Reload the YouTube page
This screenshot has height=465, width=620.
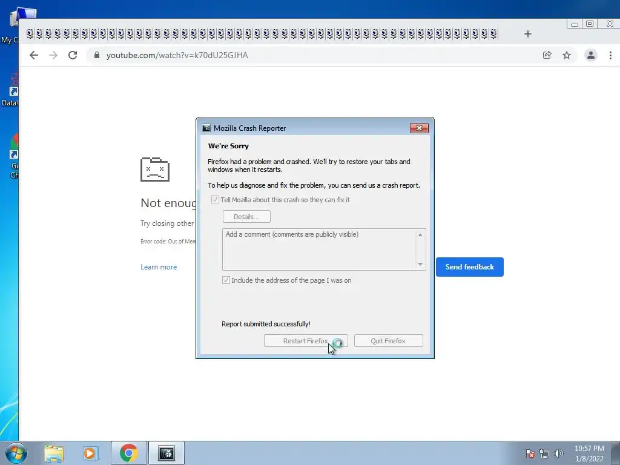[x=73, y=55]
